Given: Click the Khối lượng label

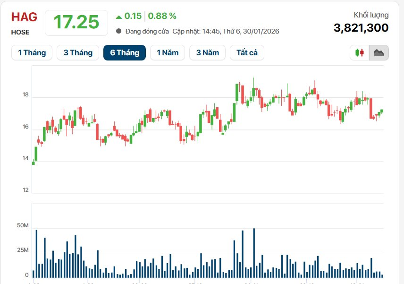Looking at the screenshot, I should (x=371, y=15).
